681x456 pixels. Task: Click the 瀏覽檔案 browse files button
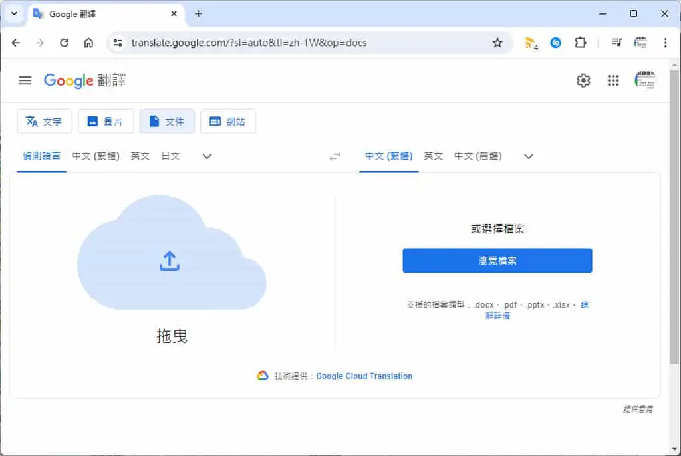(x=497, y=261)
